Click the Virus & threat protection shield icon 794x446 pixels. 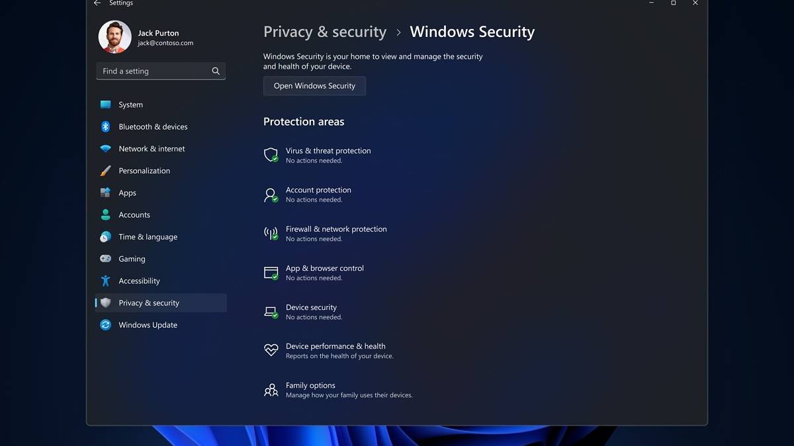click(x=271, y=155)
